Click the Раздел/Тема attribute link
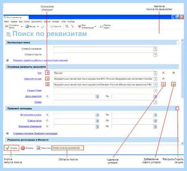Viewport: 187px width, 171px height. (34, 90)
